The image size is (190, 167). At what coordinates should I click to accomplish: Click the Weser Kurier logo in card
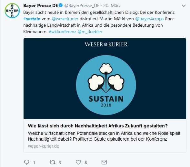106,44
